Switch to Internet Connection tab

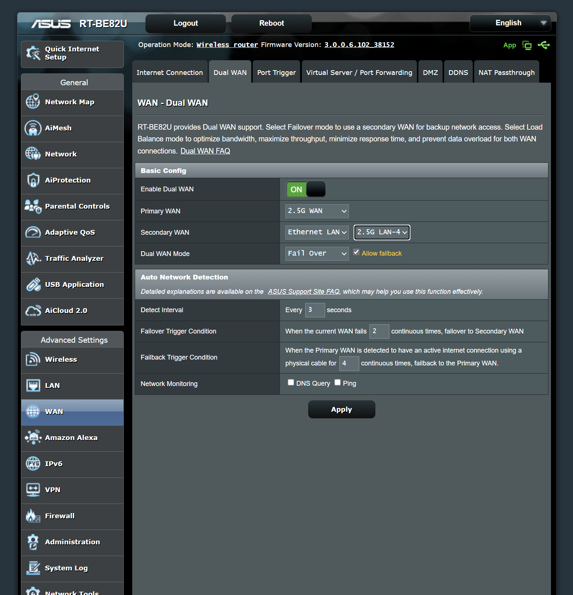tap(170, 72)
